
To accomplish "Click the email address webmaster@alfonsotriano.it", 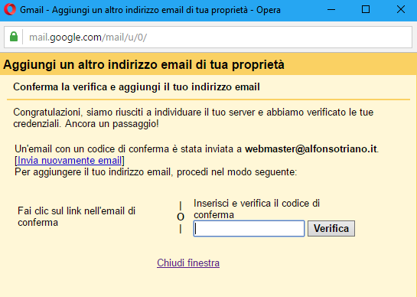I will point(311,149).
